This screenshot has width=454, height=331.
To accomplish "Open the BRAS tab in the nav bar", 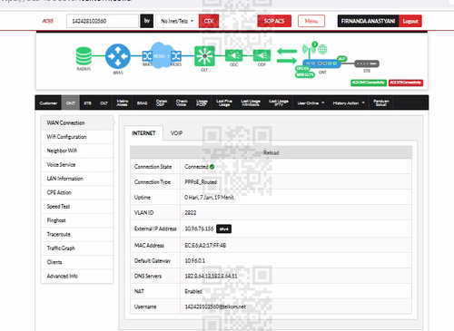I will coord(142,103).
